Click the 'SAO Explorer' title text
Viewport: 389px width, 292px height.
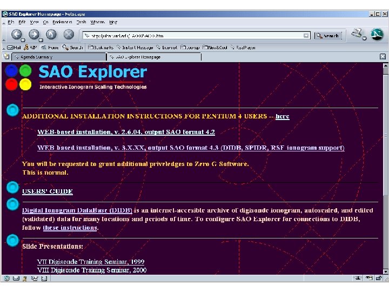[93, 72]
